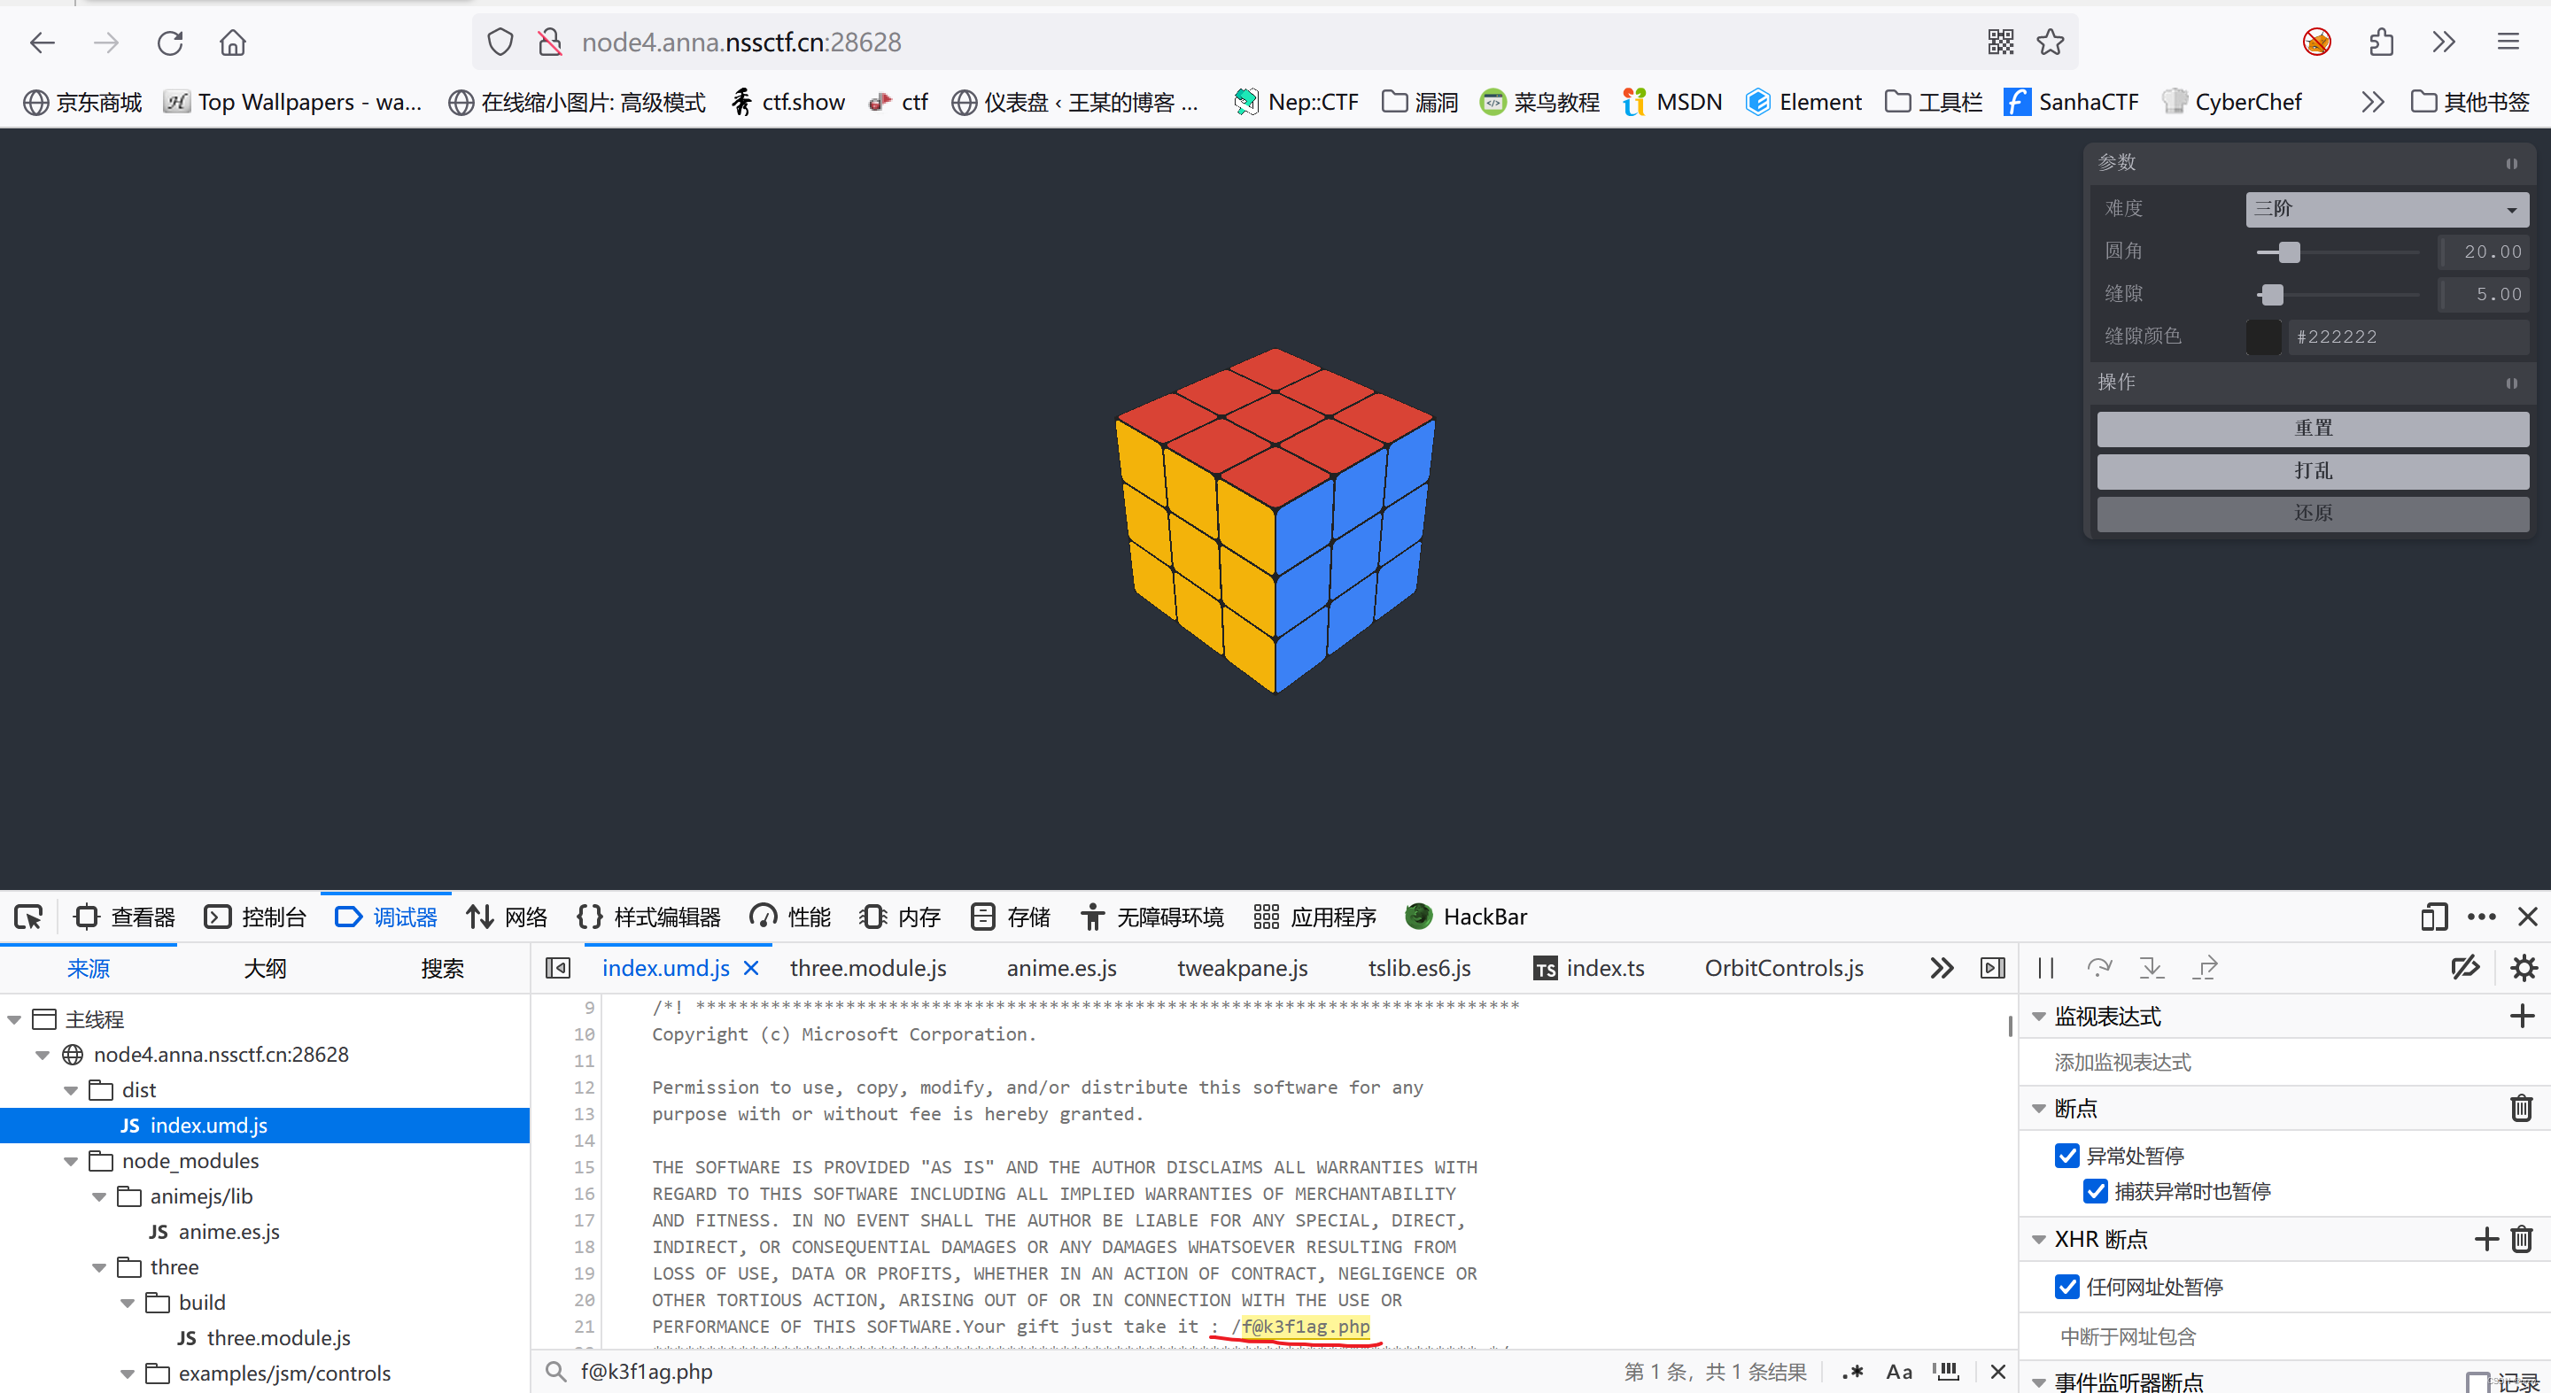Collapse the 断点 section
This screenshot has width=2551, height=1393.
(2039, 1108)
